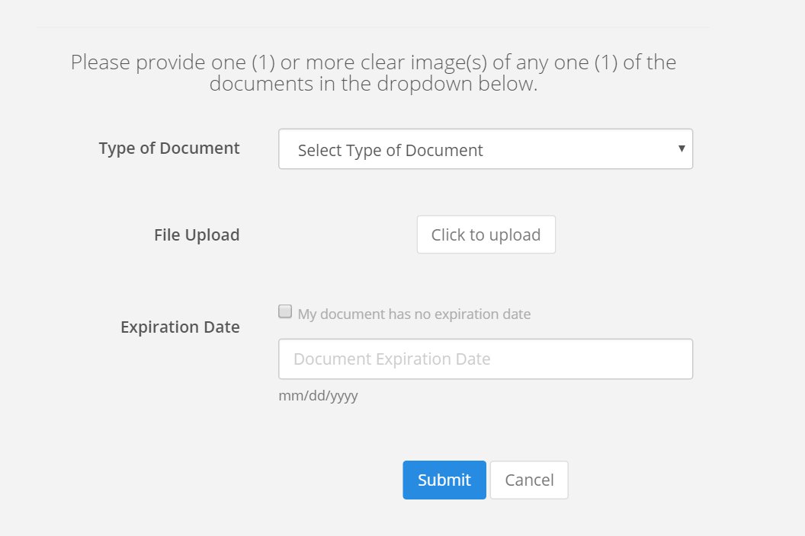This screenshot has width=805, height=536.
Task: Click the 'Please provide one (1) or more' heading
Action: [x=374, y=72]
